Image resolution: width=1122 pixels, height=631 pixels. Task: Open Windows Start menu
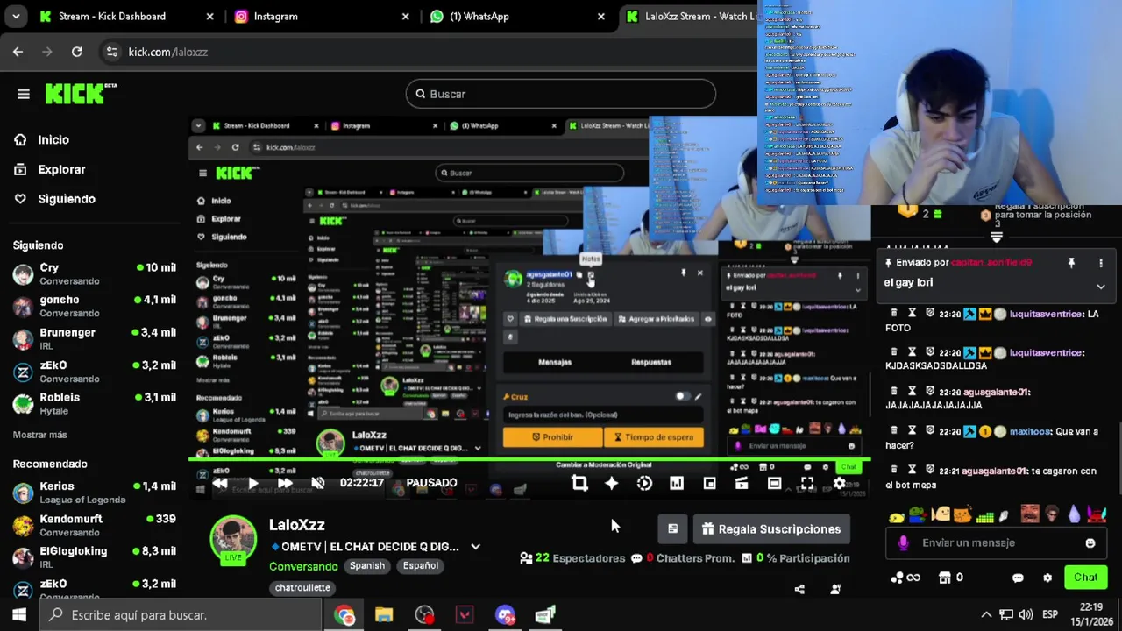(x=18, y=615)
